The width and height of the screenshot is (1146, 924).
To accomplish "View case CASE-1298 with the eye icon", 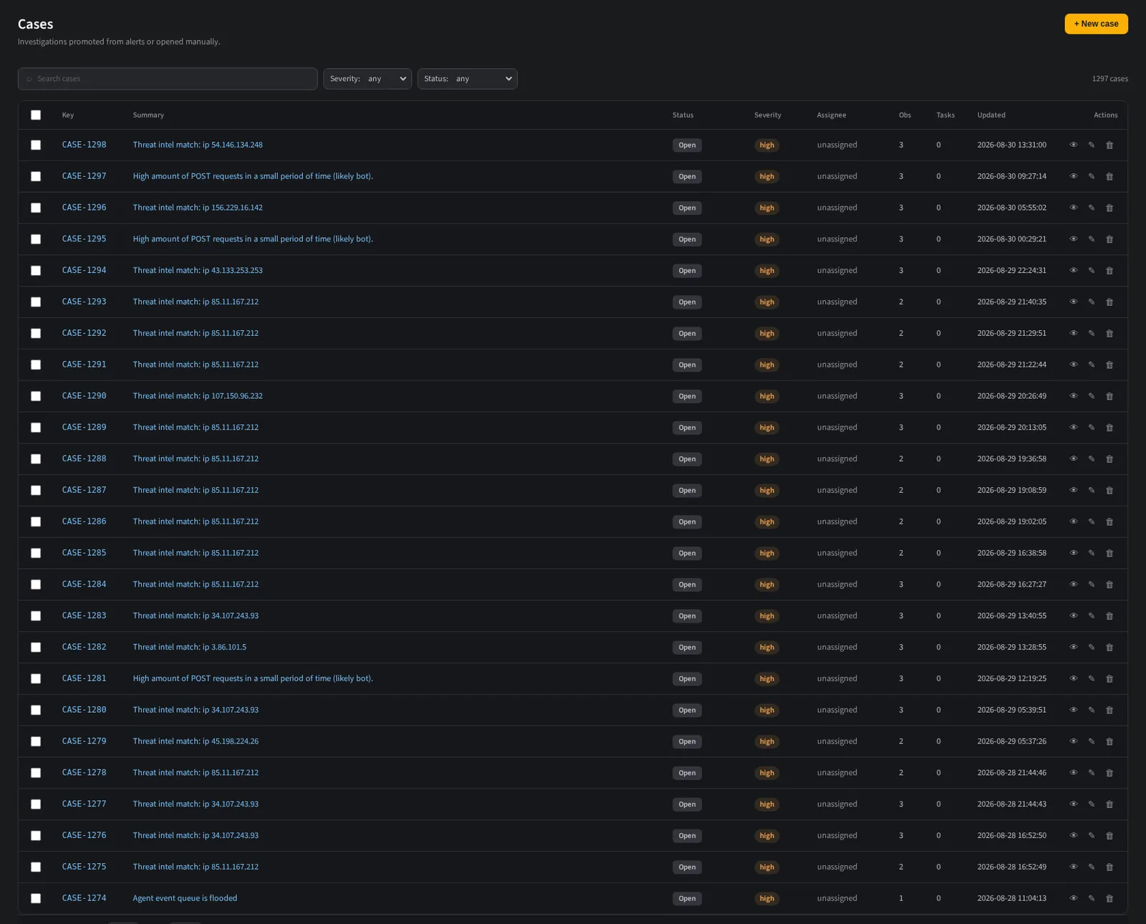I will click(1073, 145).
